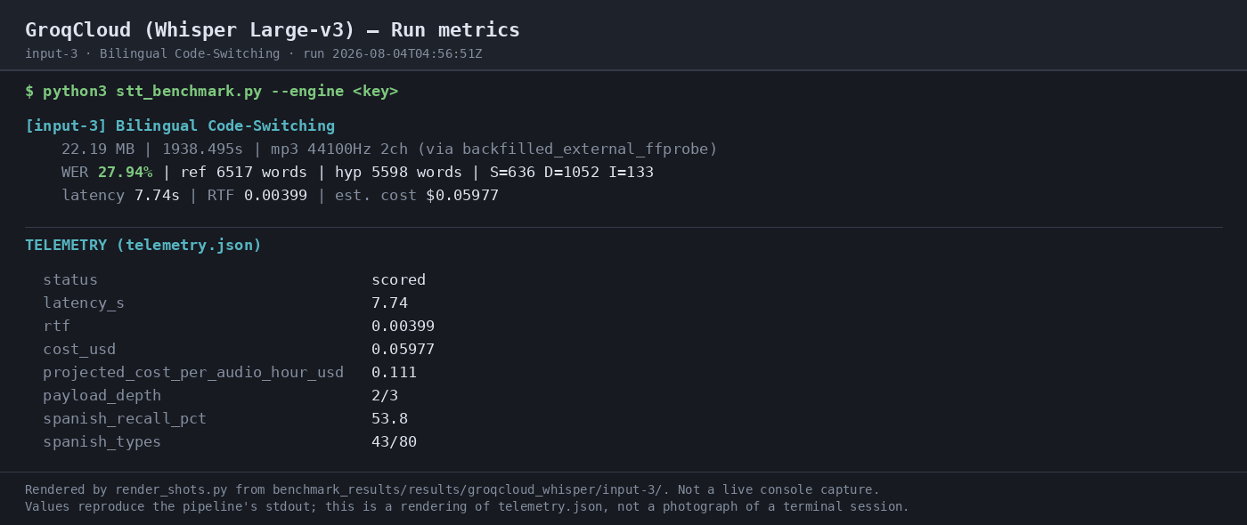Click the 'Rendered by render_shots.py' footer line

click(x=452, y=490)
